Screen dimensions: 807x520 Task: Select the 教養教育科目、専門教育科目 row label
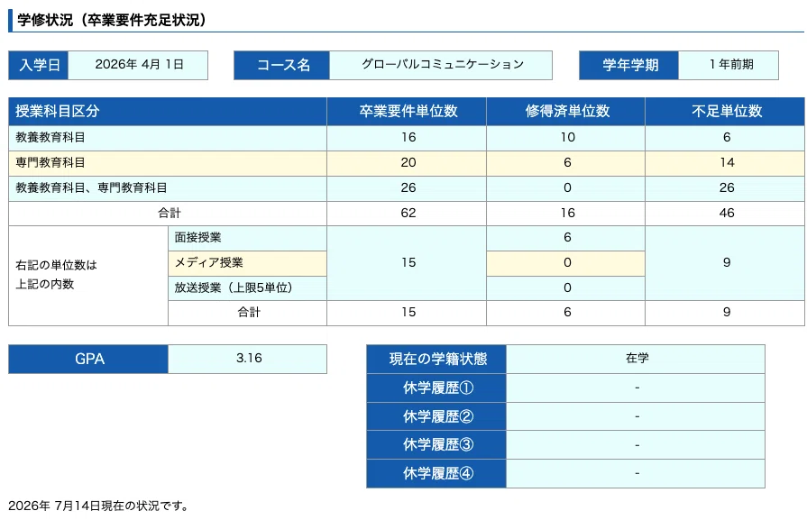pos(168,188)
